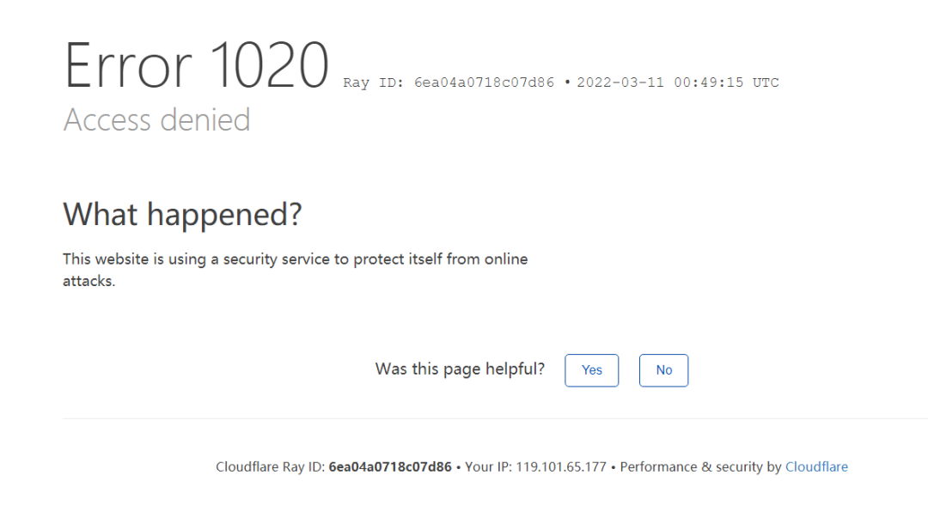The width and height of the screenshot is (928, 512).
Task: Click the bold Ray ID value in the footer
Action: click(x=390, y=467)
